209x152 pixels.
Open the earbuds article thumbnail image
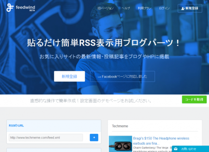tap(120, 144)
